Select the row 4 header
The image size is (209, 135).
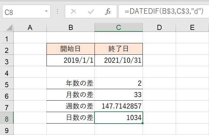click(7, 72)
